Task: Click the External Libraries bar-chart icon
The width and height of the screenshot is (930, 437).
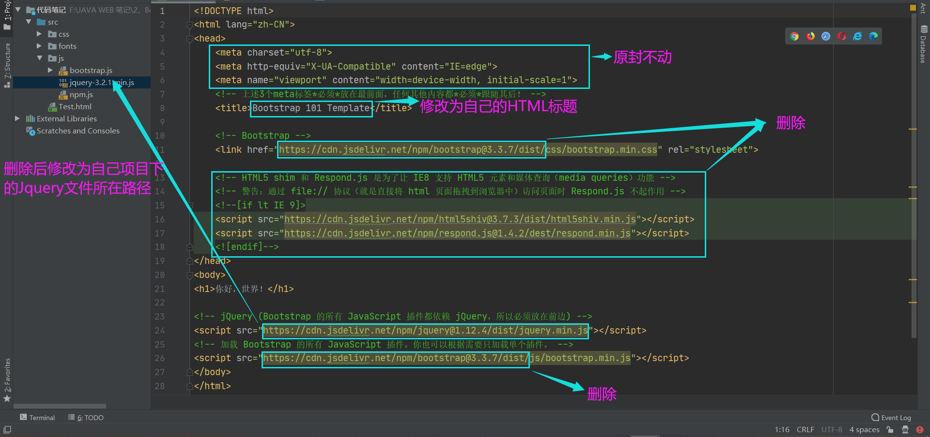Action: (x=30, y=118)
